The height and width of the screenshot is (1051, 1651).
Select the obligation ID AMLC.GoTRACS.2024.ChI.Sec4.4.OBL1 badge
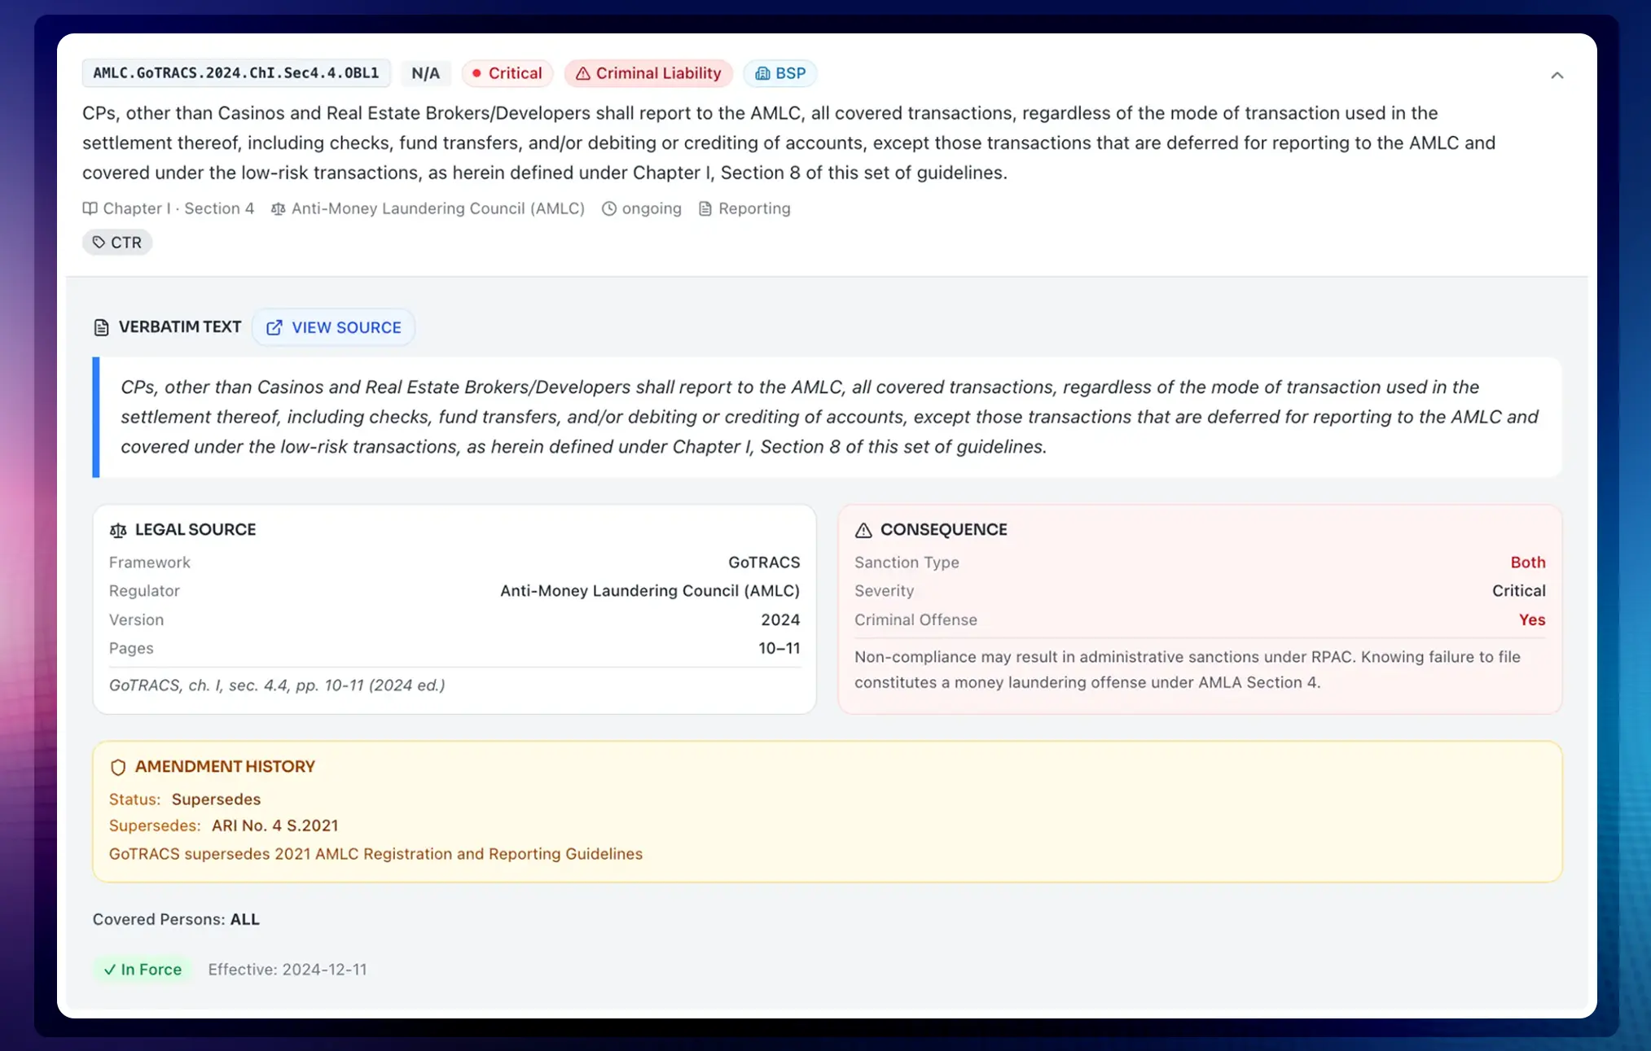(x=236, y=73)
